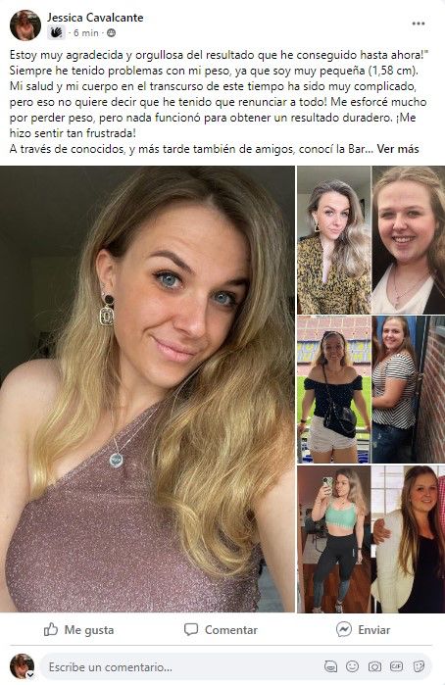The image size is (445, 685).
Task: Open the stadium photo thumbnail
Action: click(334, 390)
